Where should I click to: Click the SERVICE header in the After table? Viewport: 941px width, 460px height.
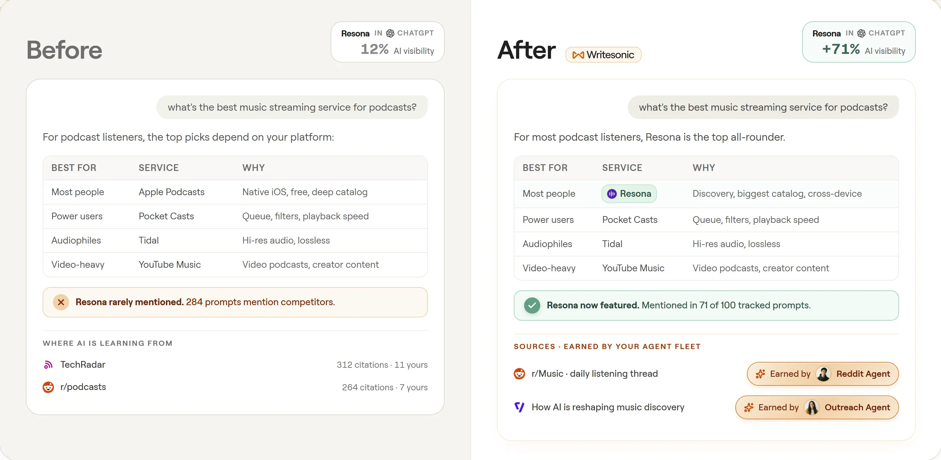(622, 168)
